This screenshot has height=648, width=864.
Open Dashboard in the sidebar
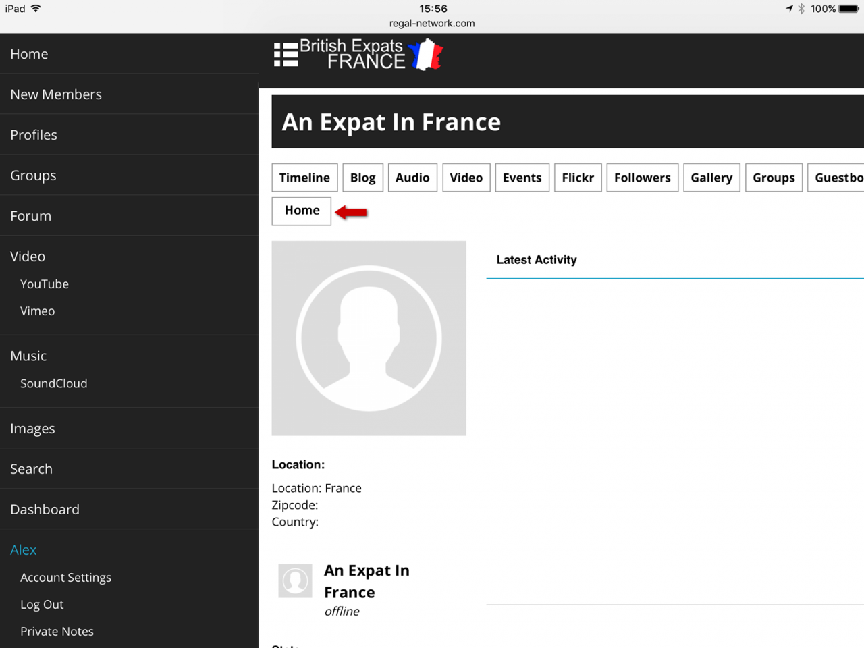(x=45, y=510)
